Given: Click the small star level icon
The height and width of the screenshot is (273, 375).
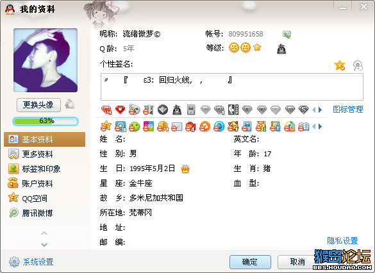Looking at the screenshot, I should point(257,47).
